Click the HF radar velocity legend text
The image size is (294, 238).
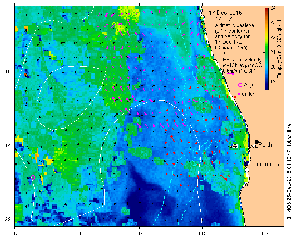pos(242,60)
